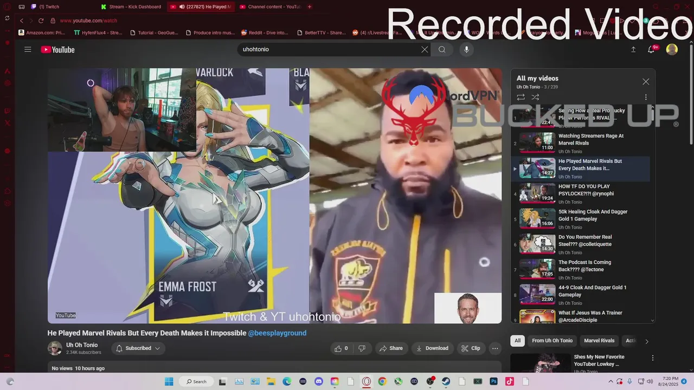Download the video
This screenshot has width=694, height=390.
point(432,348)
